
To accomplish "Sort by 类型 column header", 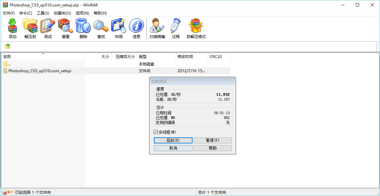I will coord(156,56).
